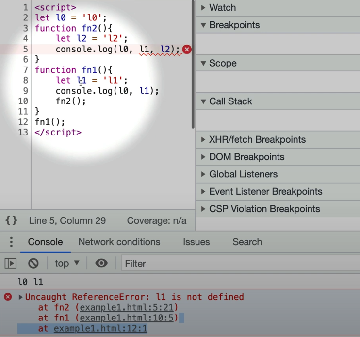Select the Console tab
Screen dimensions: 360x337
[x=45, y=242]
